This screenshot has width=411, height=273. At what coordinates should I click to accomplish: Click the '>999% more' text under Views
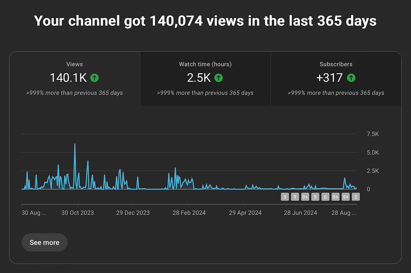pyautogui.click(x=74, y=93)
